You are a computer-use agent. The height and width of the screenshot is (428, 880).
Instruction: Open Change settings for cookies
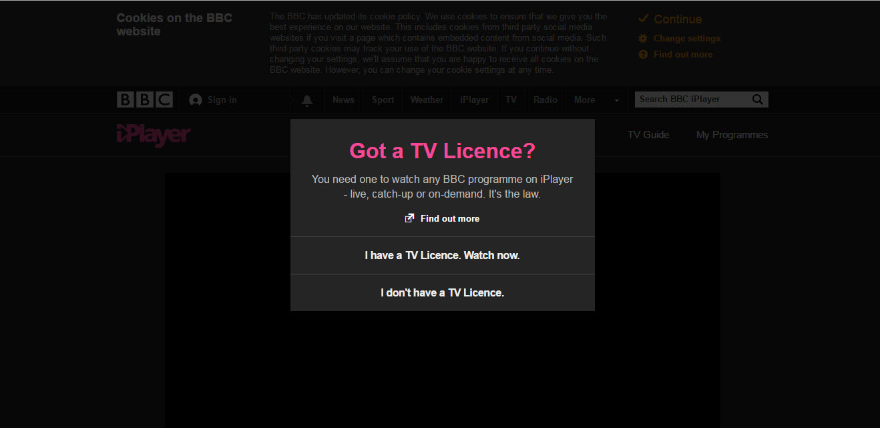(687, 39)
